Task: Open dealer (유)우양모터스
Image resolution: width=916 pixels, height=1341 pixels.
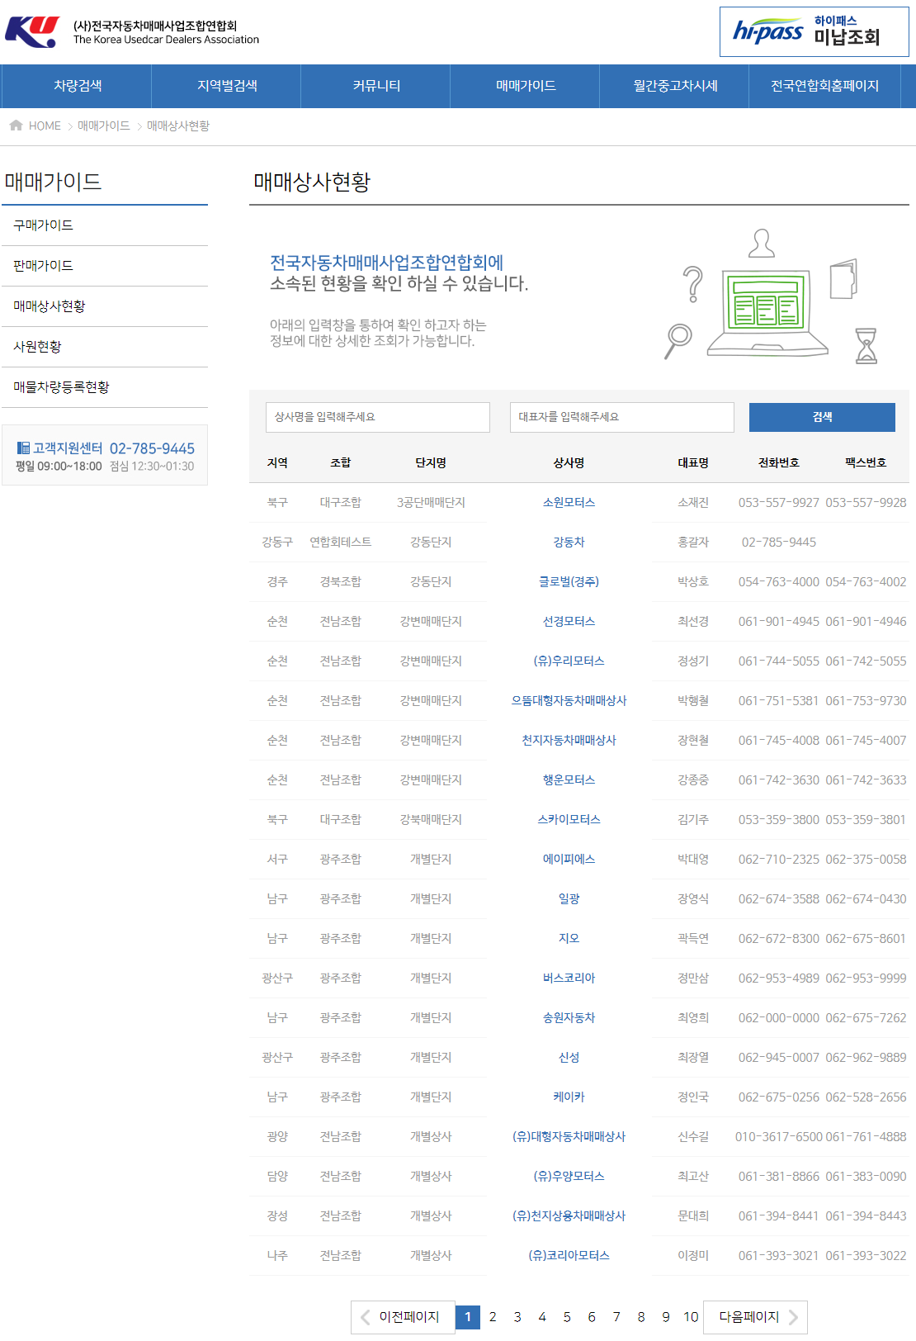Action: pos(569,1176)
